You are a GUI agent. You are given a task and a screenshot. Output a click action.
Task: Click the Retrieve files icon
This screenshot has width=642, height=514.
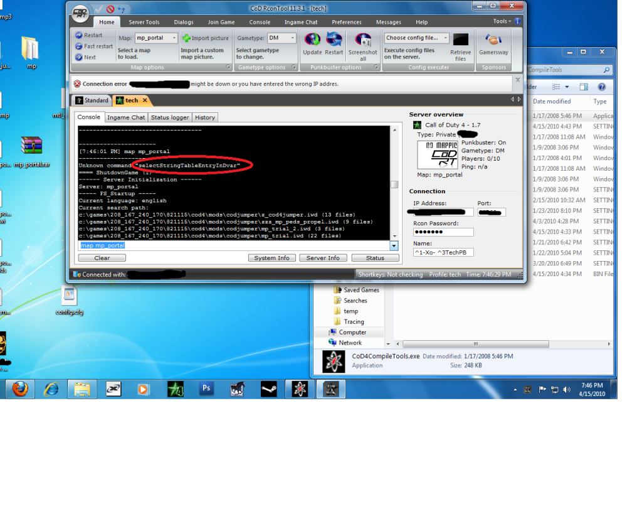point(460,40)
